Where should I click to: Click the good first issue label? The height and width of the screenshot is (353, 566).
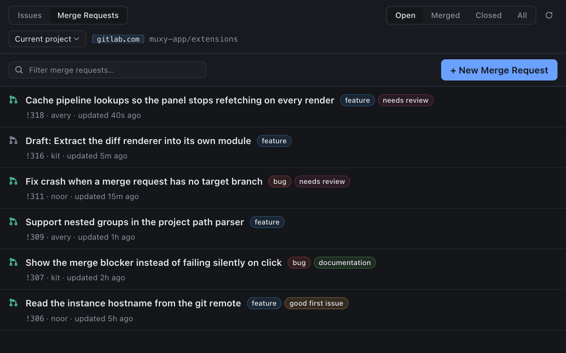(x=316, y=303)
